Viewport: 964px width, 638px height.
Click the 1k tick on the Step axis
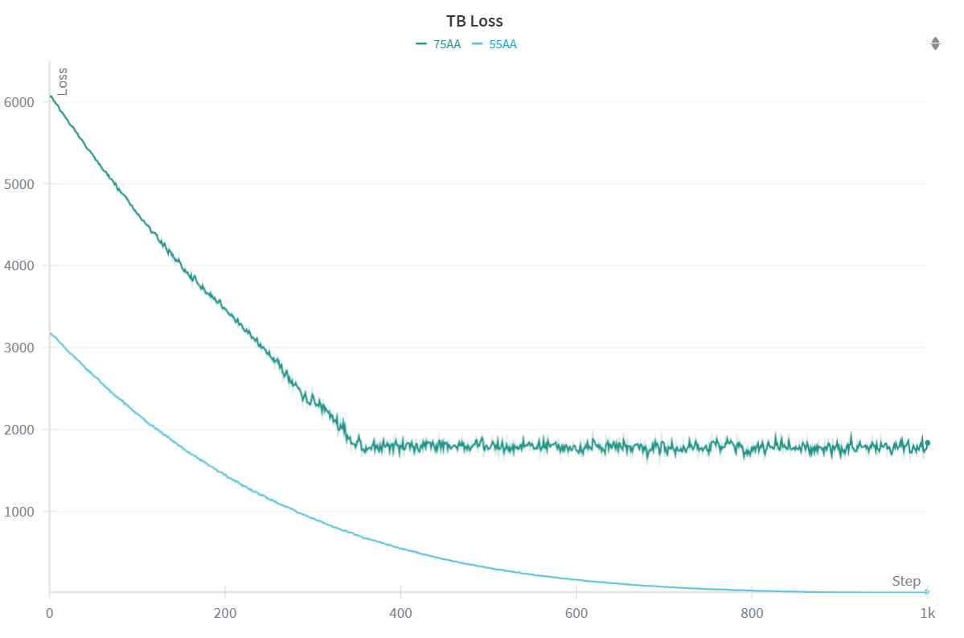[927, 614]
